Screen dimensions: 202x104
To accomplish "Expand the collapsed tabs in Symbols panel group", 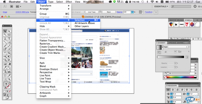I will (x=197, y=20).
